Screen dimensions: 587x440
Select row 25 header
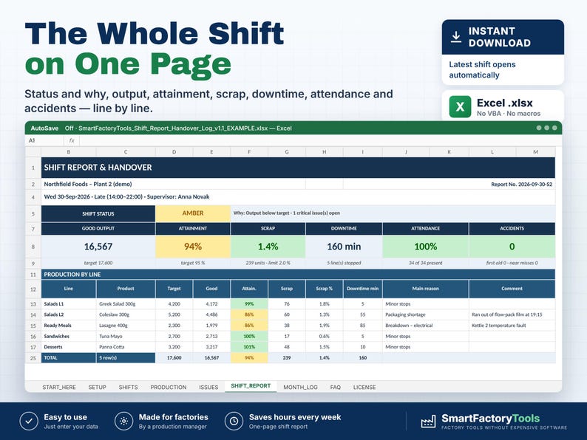[33, 358]
